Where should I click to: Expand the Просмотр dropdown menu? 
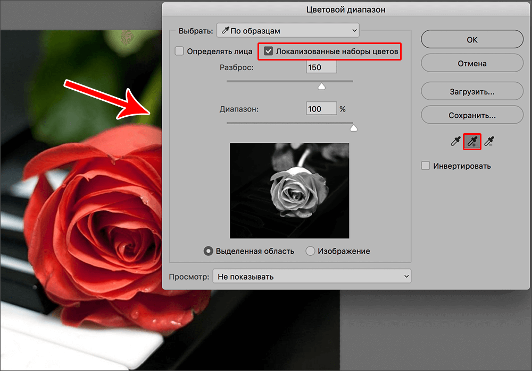pyautogui.click(x=312, y=277)
